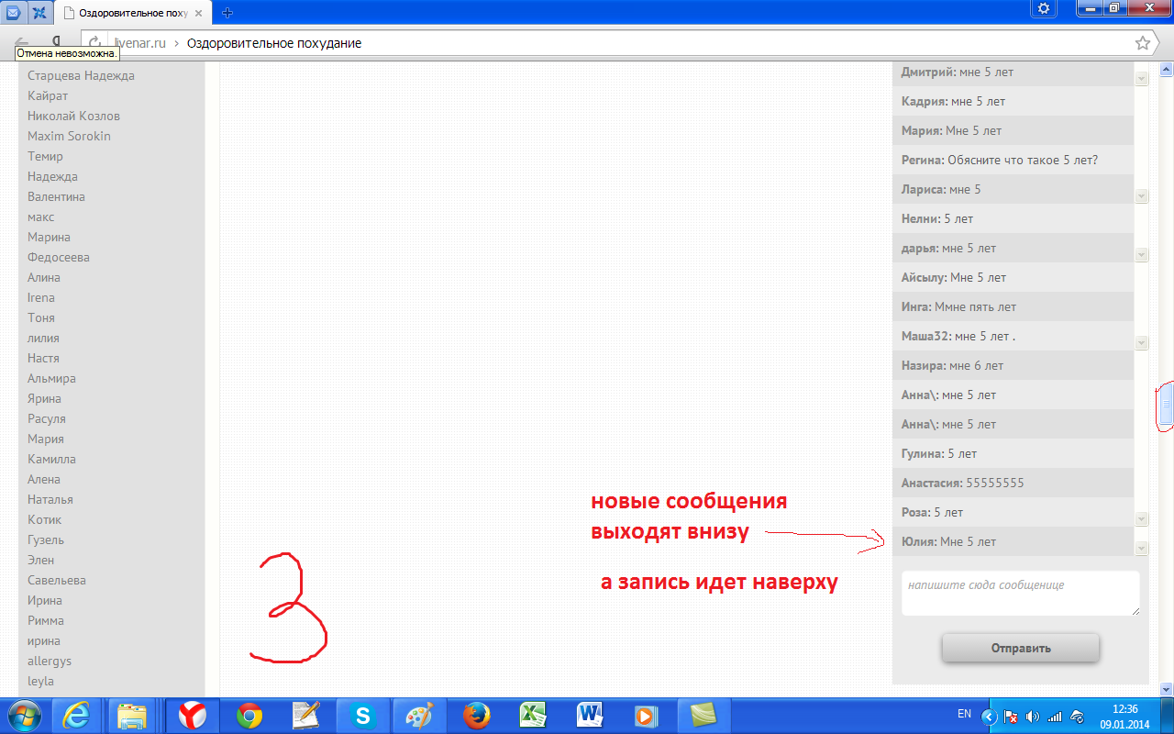Open Mozilla Firefox from the taskbar

pyautogui.click(x=476, y=715)
